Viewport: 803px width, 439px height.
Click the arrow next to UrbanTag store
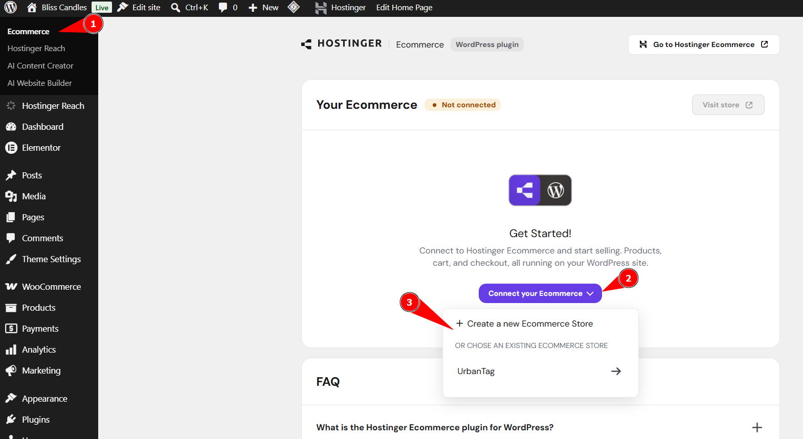click(616, 371)
